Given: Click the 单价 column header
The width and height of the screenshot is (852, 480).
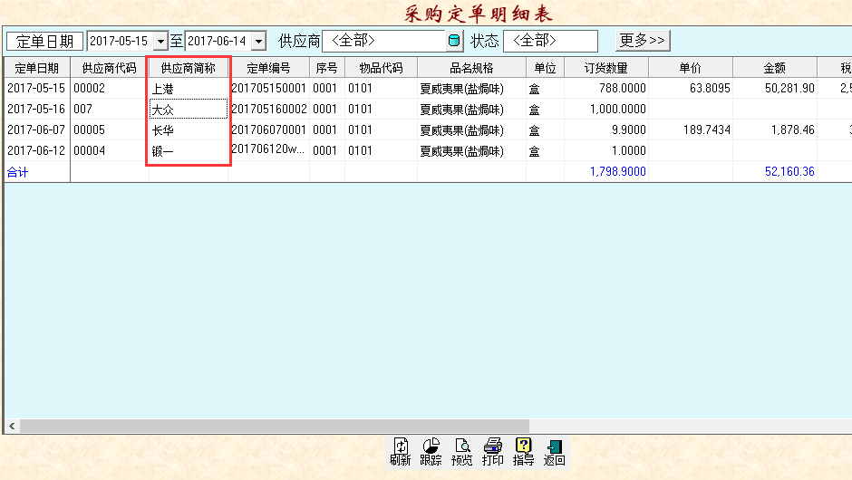Looking at the screenshot, I should (690, 68).
